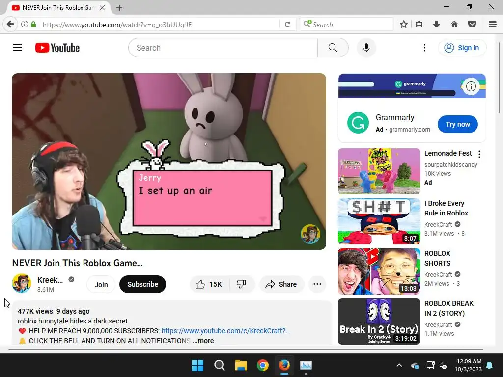The height and width of the screenshot is (377, 503).
Task: Open the Lemonade Fest ad thumbnail
Action: pyautogui.click(x=379, y=171)
